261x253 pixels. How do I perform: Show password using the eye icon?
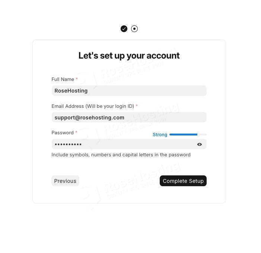coord(200,144)
